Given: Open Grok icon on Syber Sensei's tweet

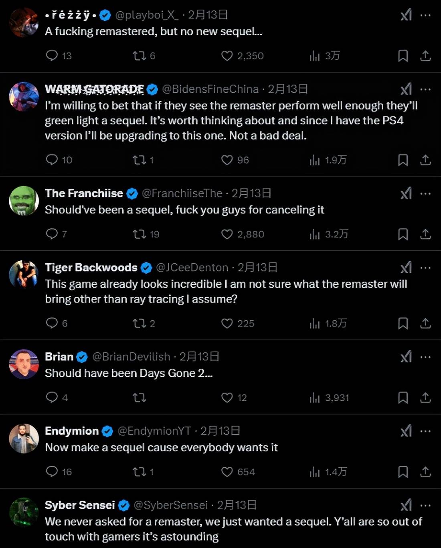Looking at the screenshot, I should 406,505.
